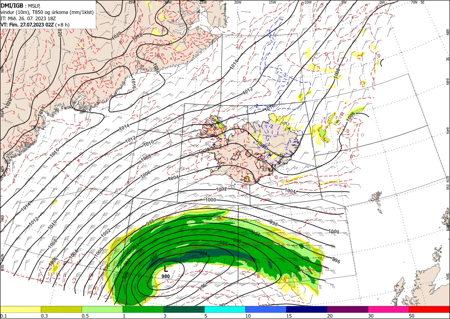Select the red 50+ mm legend swatch
The height and width of the screenshot is (319, 450).
(429, 309)
